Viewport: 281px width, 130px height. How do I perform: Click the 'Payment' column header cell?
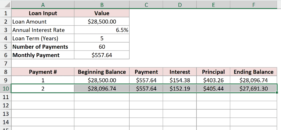click(146, 72)
